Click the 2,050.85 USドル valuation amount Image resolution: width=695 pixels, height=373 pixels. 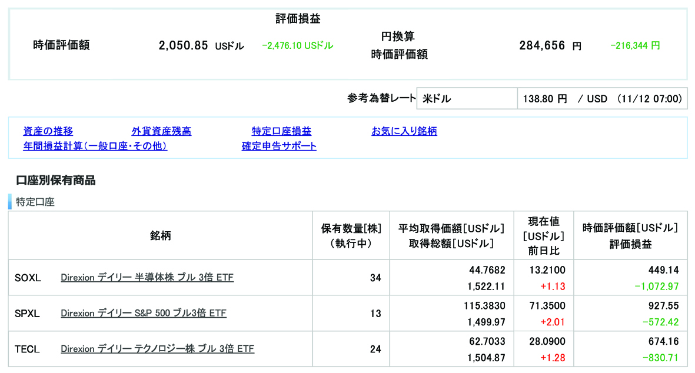pyautogui.click(x=201, y=46)
